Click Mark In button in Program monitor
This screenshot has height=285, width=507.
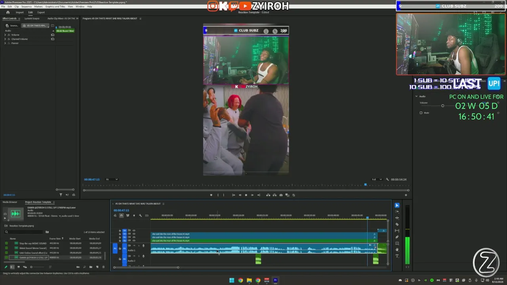coord(218,195)
